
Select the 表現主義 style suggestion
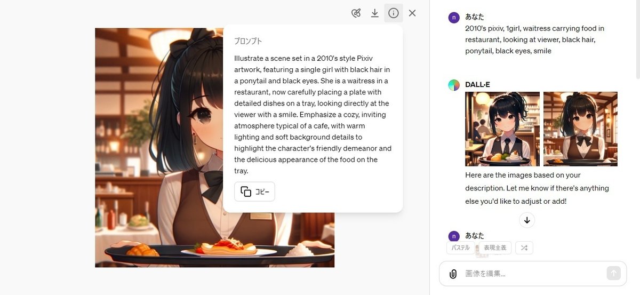pyautogui.click(x=495, y=248)
